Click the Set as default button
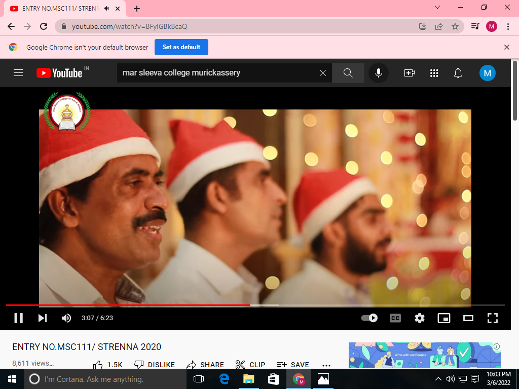The width and height of the screenshot is (519, 389). [181, 47]
